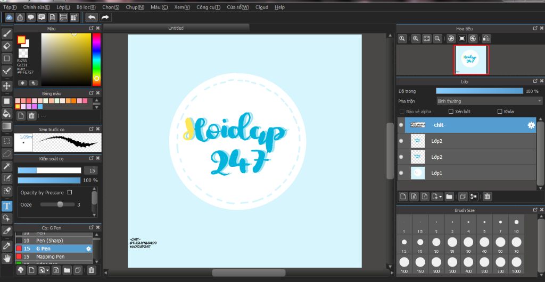Screen dimensions: 545x282
Task: Open G Pen brush settings gear
Action: [89, 249]
